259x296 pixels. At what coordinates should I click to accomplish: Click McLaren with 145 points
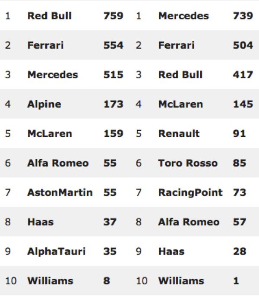[x=180, y=104]
